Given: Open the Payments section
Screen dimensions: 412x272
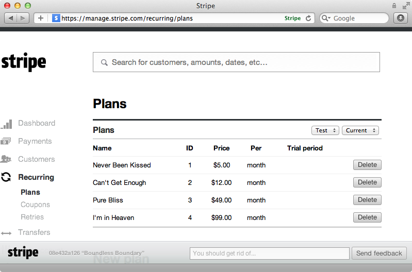Looking at the screenshot, I should coord(35,141).
